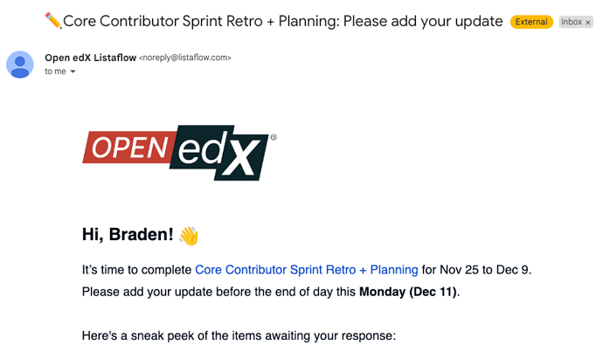Click the "to me" recipient text
This screenshot has width=603, height=359.
(x=55, y=72)
